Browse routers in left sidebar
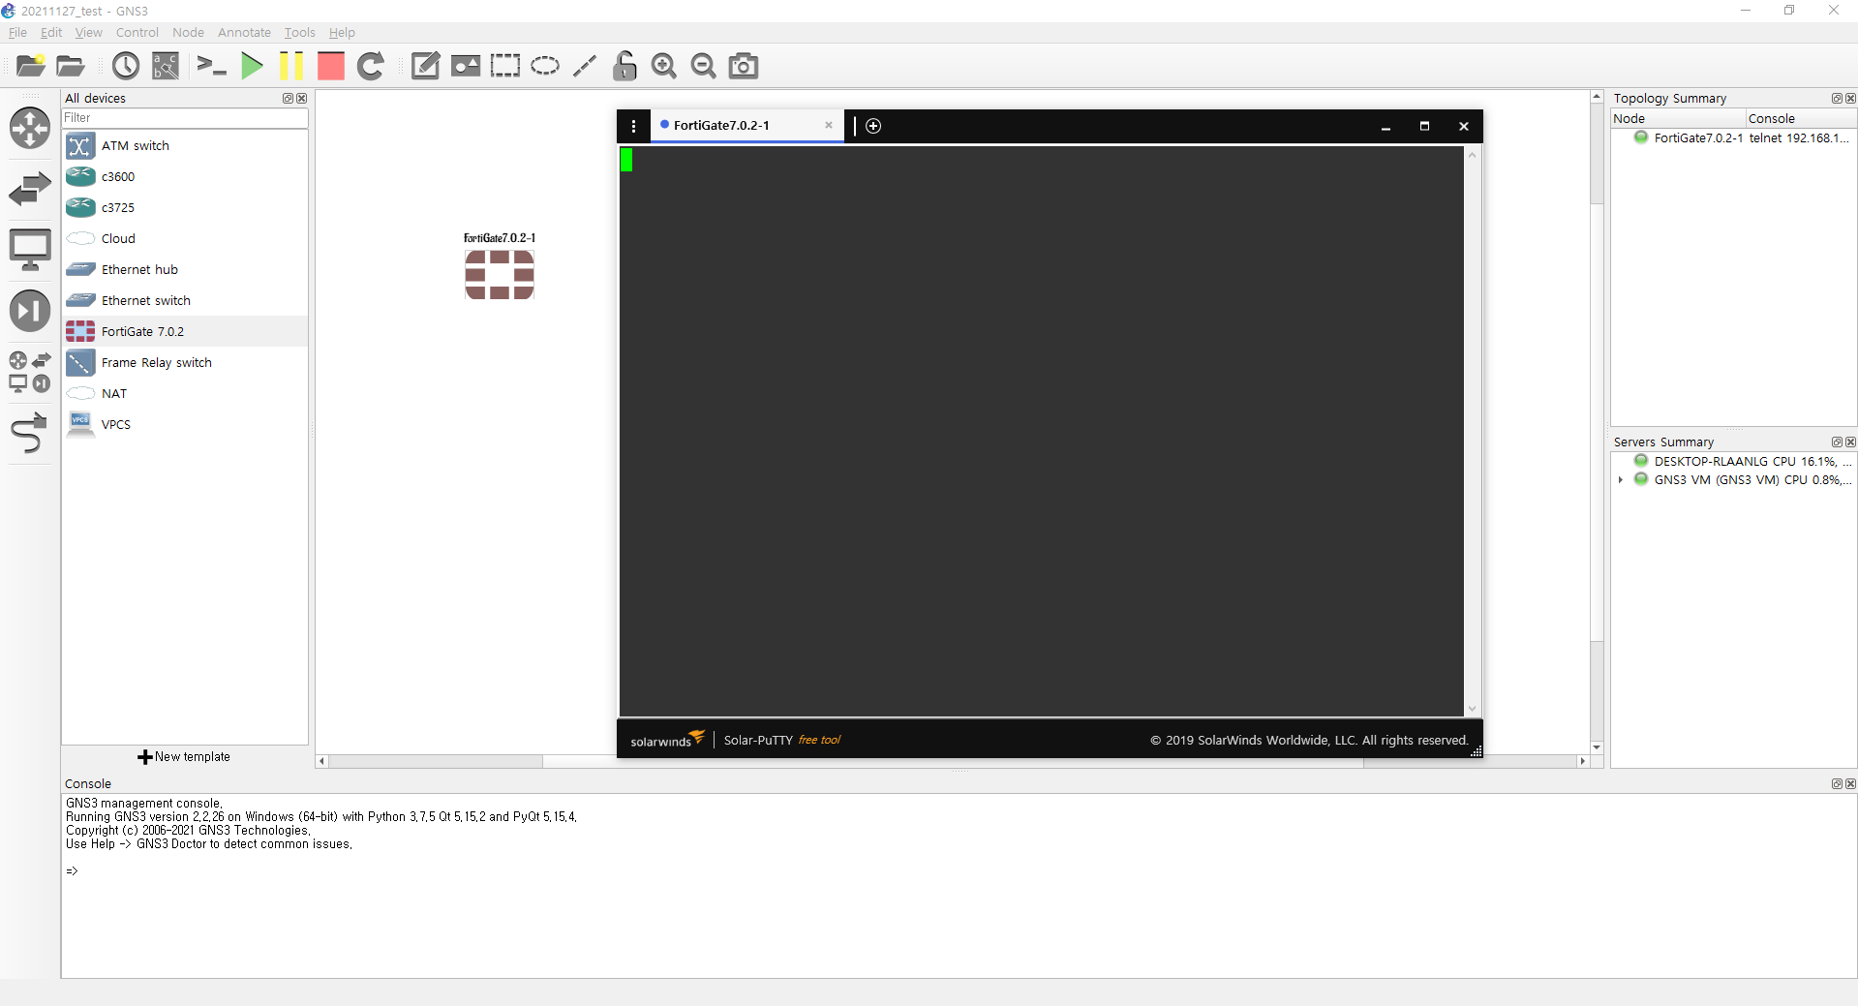The image size is (1858, 1006). (30, 128)
